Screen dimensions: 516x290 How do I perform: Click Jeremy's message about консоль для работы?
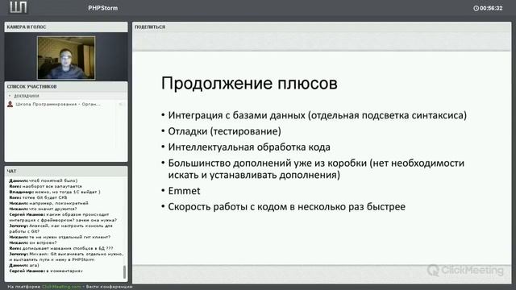tap(61, 229)
